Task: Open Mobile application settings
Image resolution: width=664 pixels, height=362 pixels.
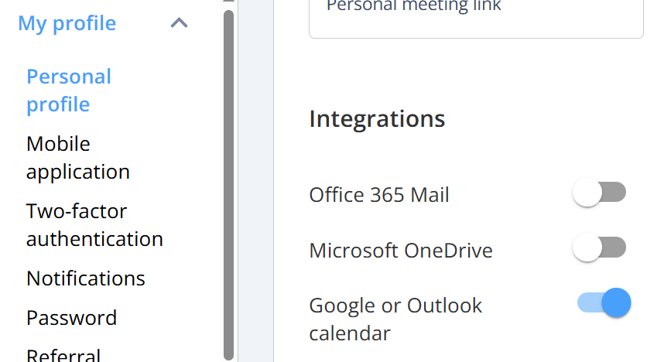Action: pos(78,158)
